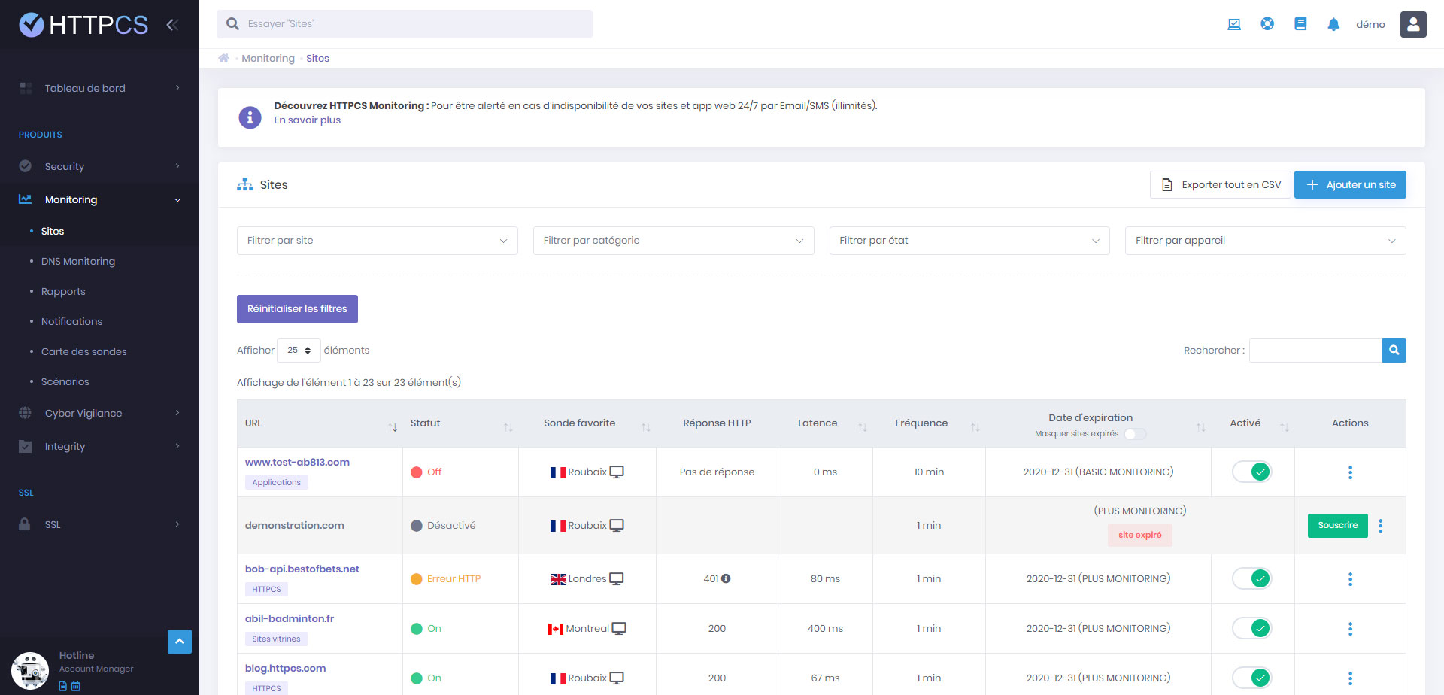
Task: Toggle Activé switch for blog.httpcs.com
Action: pyautogui.click(x=1252, y=678)
